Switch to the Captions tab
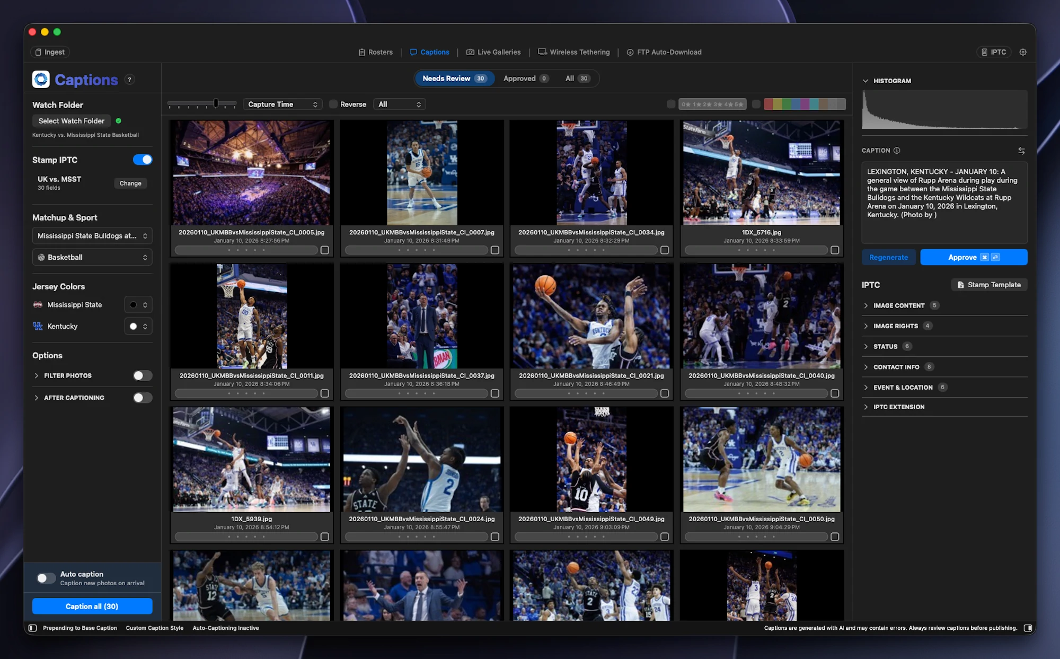1060x659 pixels. tap(429, 52)
